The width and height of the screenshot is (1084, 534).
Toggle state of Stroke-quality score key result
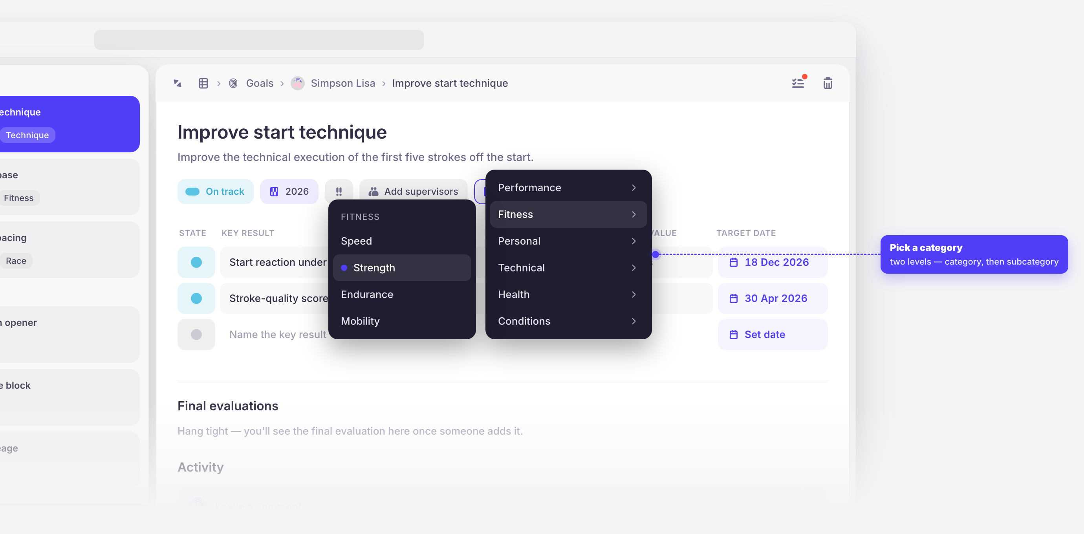196,298
